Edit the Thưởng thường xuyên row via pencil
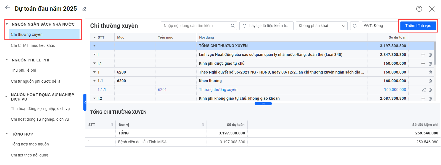This screenshot has height=165, width=441. pos(424,90)
